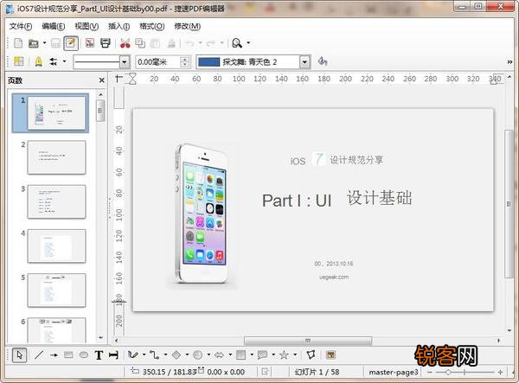Viewport: 519px width, 383px height.
Task: Select the Flowchart shapes tool
Action: pos(240,355)
